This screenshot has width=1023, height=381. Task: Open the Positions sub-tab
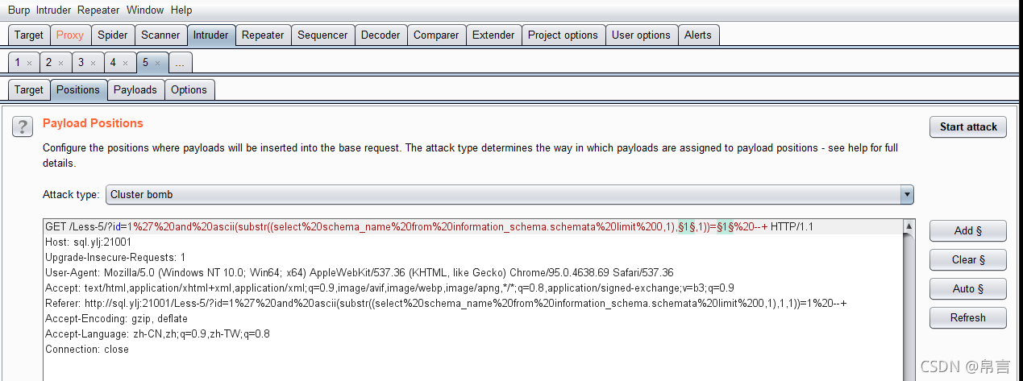tap(78, 89)
